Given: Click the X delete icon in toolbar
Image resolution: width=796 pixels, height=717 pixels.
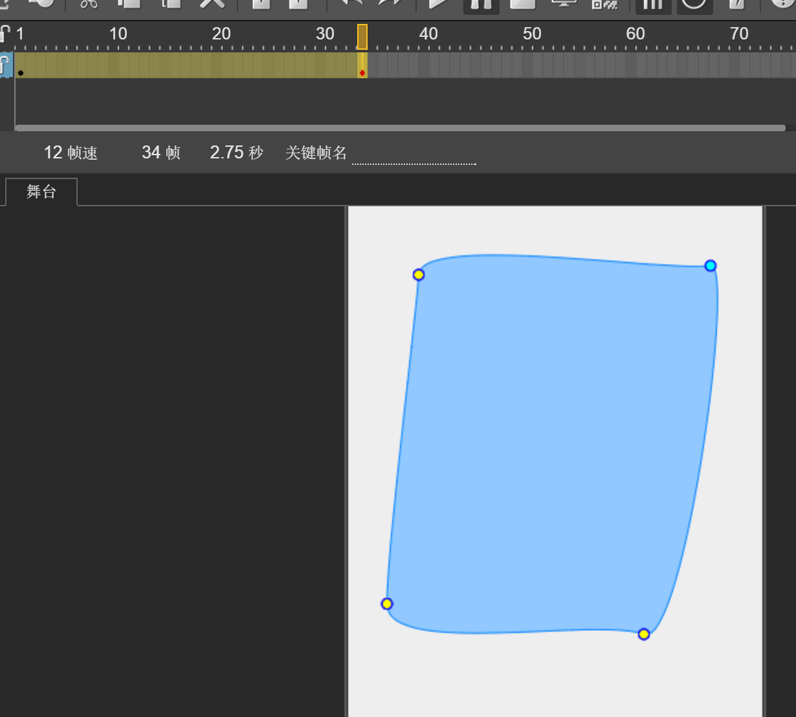Looking at the screenshot, I should pos(212,3).
